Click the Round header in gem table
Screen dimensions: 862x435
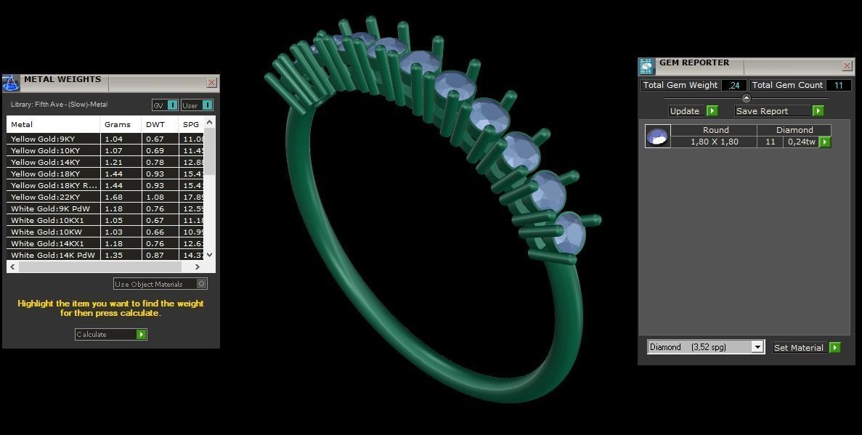coord(714,130)
